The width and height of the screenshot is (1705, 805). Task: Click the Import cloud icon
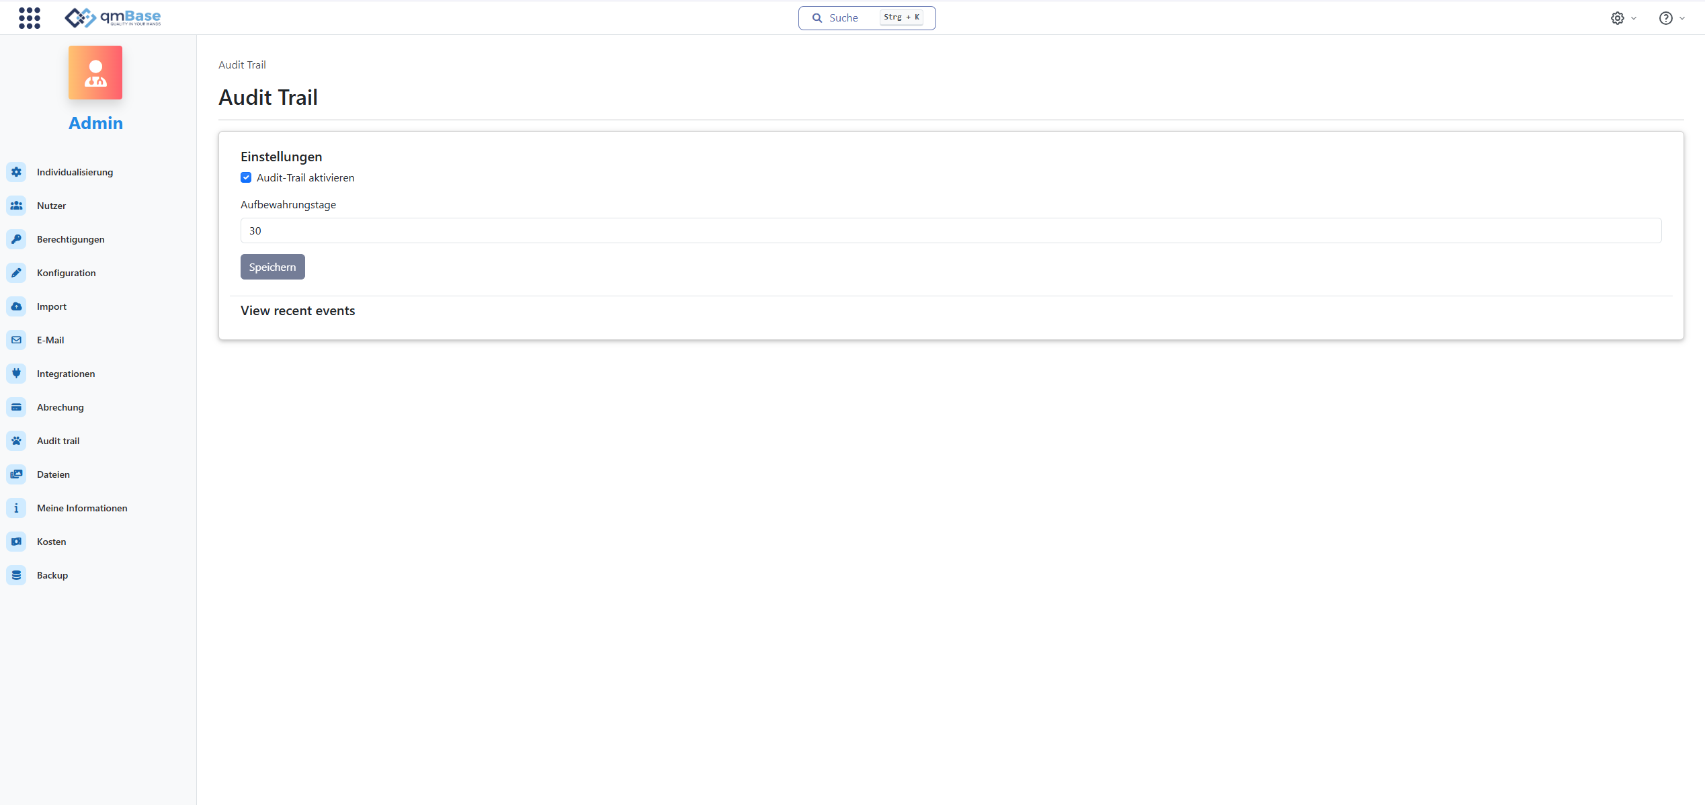click(x=16, y=306)
